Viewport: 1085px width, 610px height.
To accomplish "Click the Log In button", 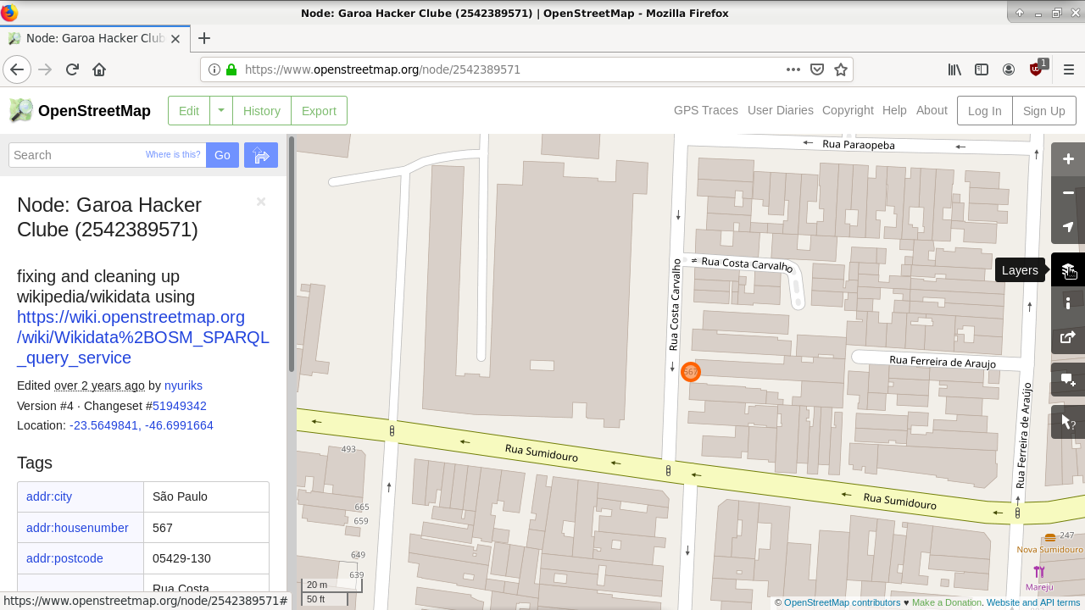I will tap(985, 111).
